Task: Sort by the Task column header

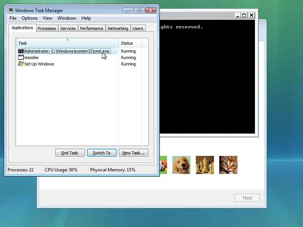Action: point(67,43)
